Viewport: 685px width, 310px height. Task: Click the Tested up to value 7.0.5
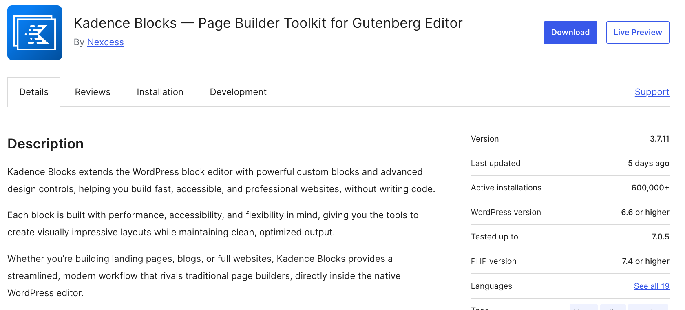[x=661, y=237]
